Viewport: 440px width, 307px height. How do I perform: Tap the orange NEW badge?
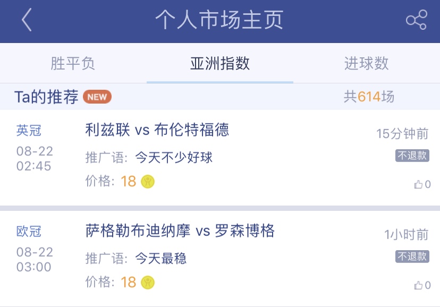[97, 97]
